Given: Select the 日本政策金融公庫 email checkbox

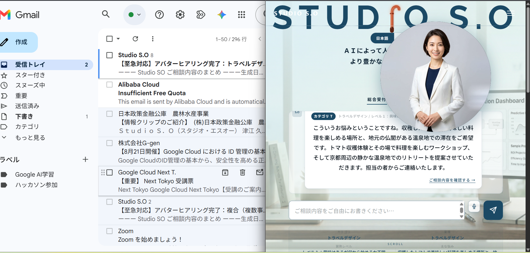Looking at the screenshot, I should click(109, 114).
